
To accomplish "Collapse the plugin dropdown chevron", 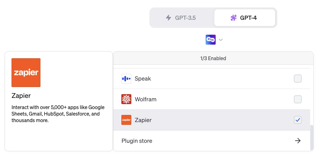I will pyautogui.click(x=221, y=40).
